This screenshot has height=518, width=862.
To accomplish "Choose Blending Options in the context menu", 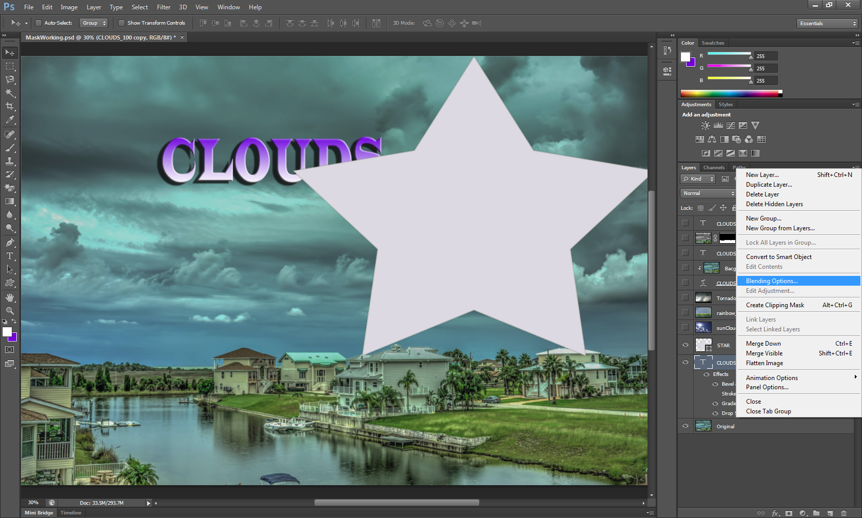I will (771, 281).
